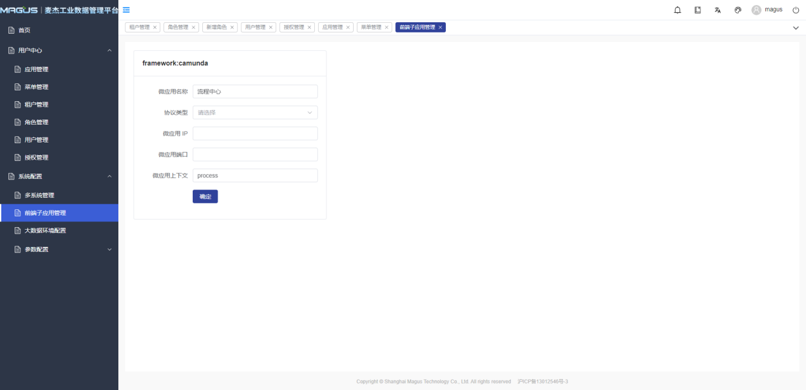Close the 租户管理 tab
806x390 pixels.
pos(155,27)
